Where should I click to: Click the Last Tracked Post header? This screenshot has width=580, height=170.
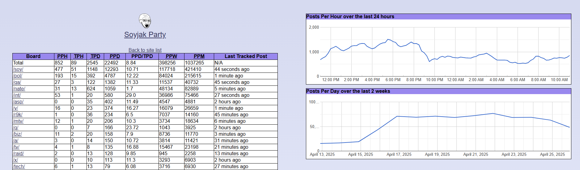[246, 56]
